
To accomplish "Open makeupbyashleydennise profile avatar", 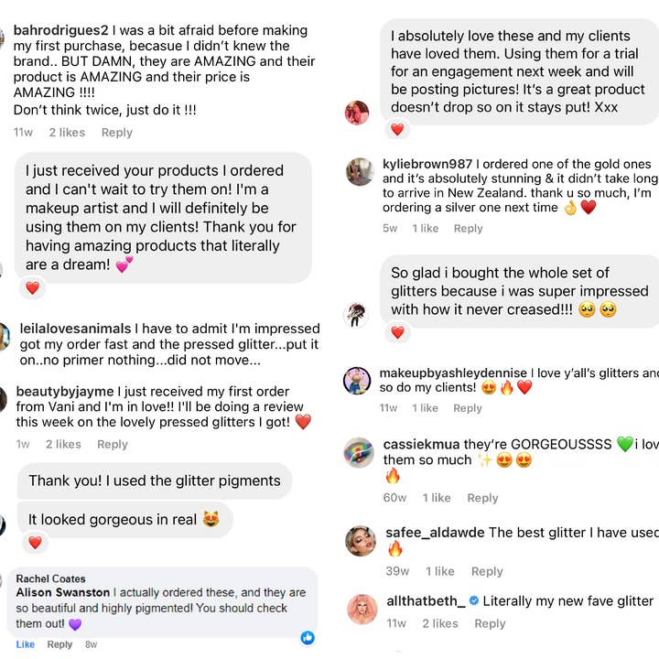I will click(x=357, y=381).
